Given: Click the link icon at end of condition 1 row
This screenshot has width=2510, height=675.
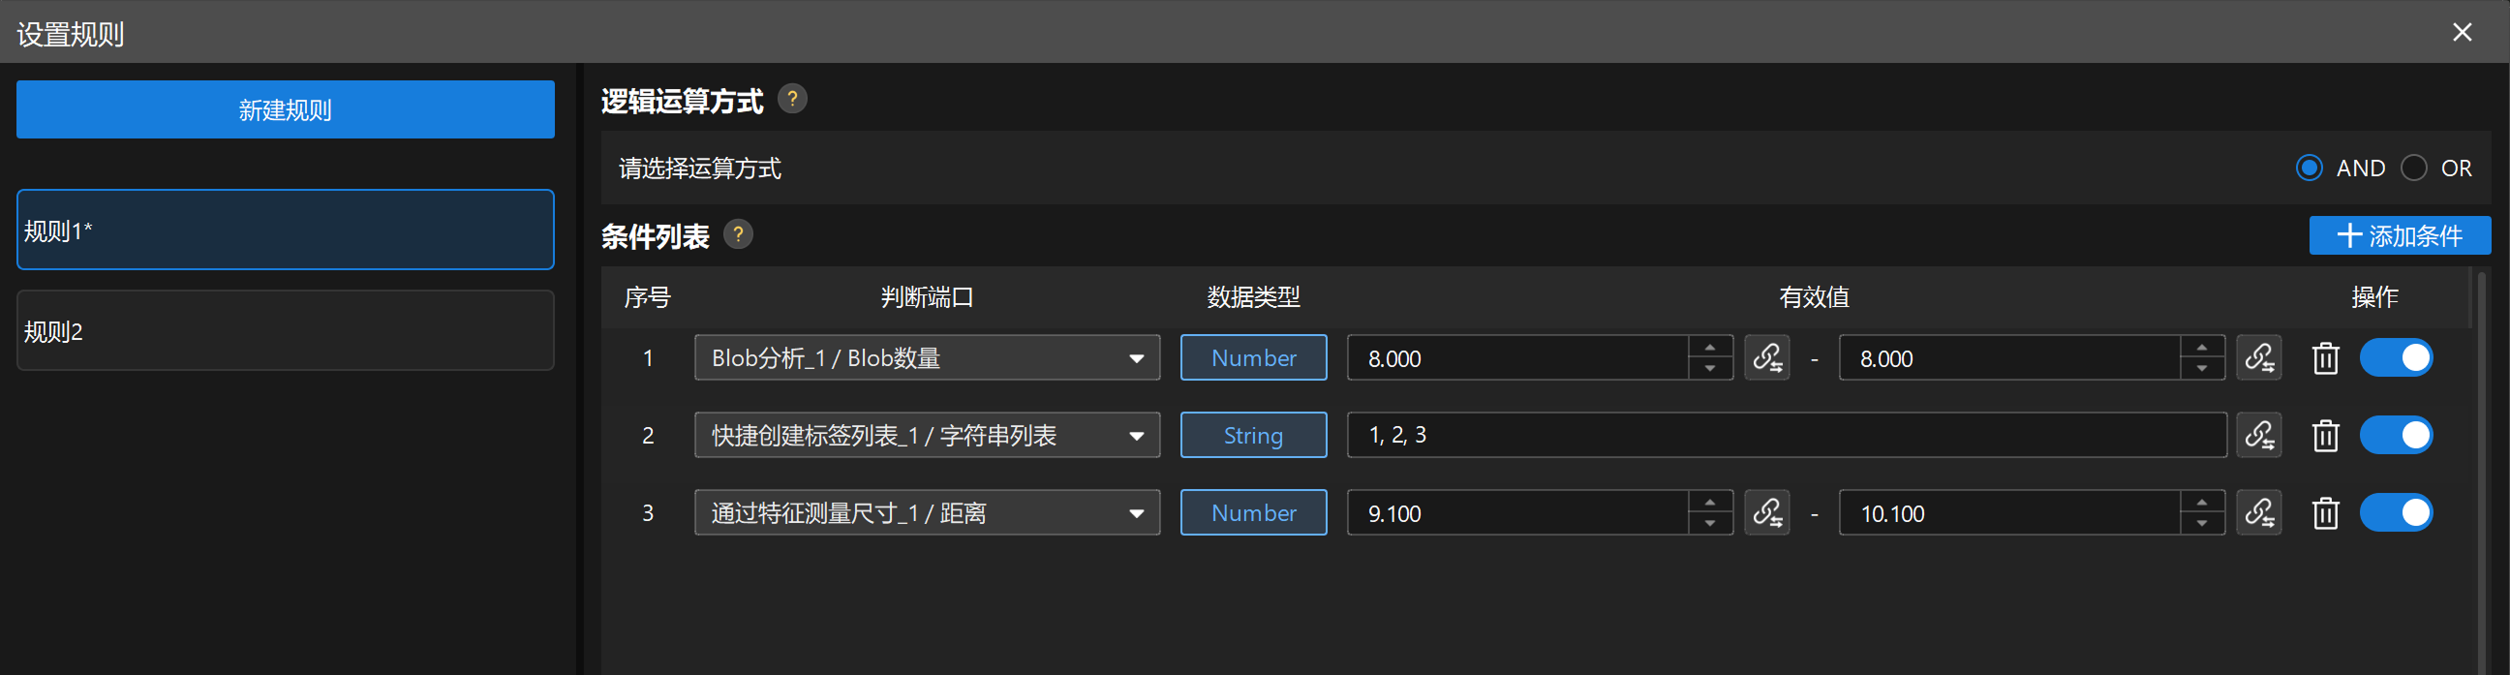Looking at the screenshot, I should [2260, 357].
